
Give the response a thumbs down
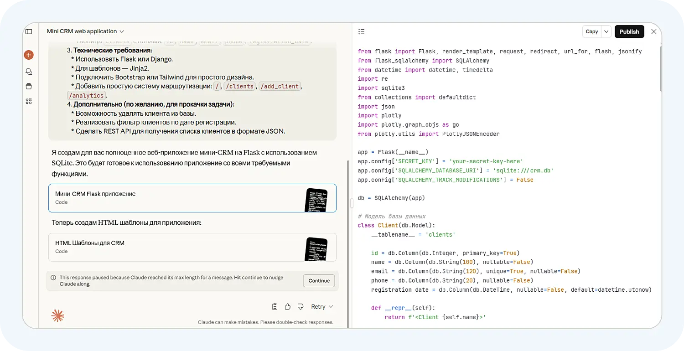pyautogui.click(x=301, y=307)
